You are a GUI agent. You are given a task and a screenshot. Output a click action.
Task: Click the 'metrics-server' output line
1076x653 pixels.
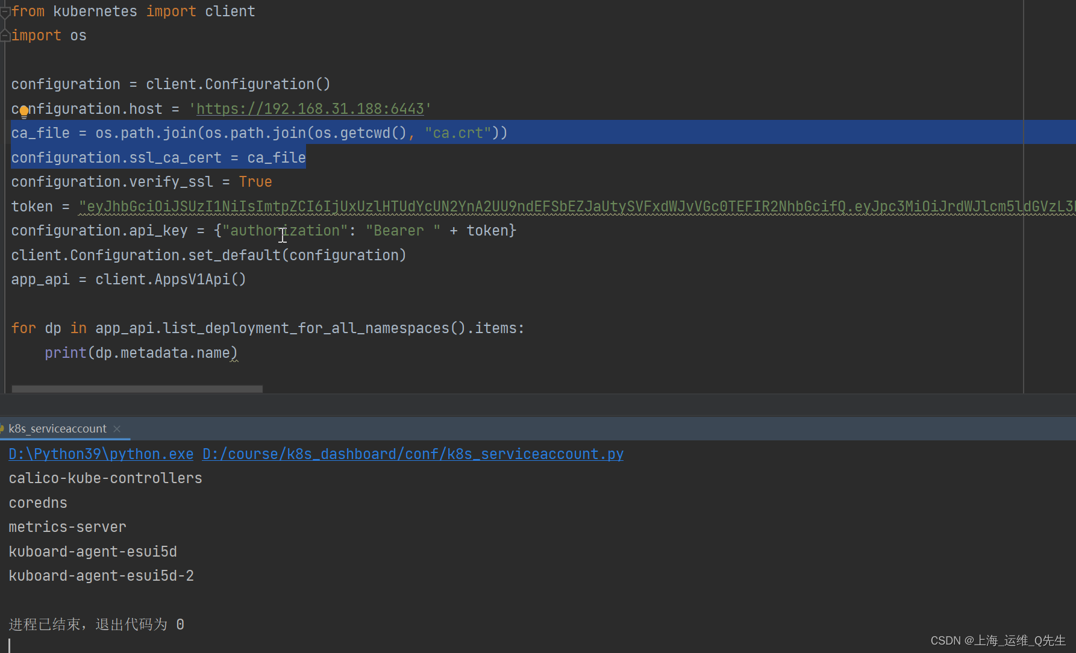click(x=67, y=527)
